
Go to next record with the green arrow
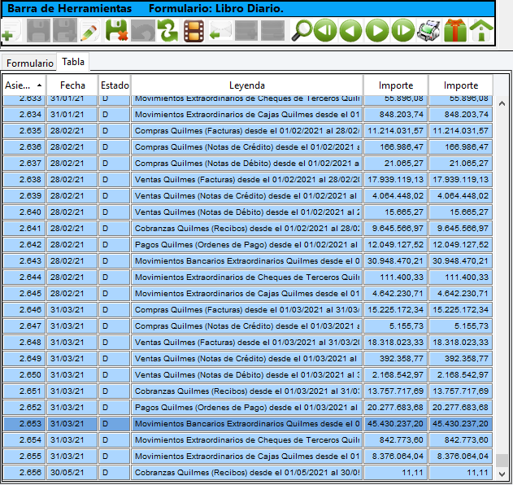tap(377, 31)
